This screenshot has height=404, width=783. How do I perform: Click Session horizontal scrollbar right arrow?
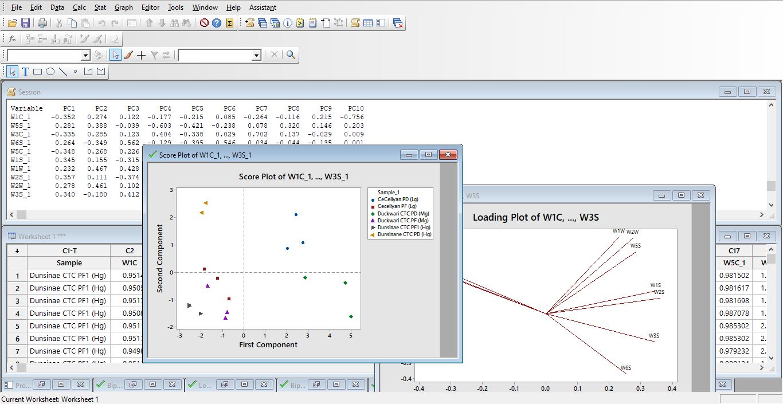(x=762, y=215)
